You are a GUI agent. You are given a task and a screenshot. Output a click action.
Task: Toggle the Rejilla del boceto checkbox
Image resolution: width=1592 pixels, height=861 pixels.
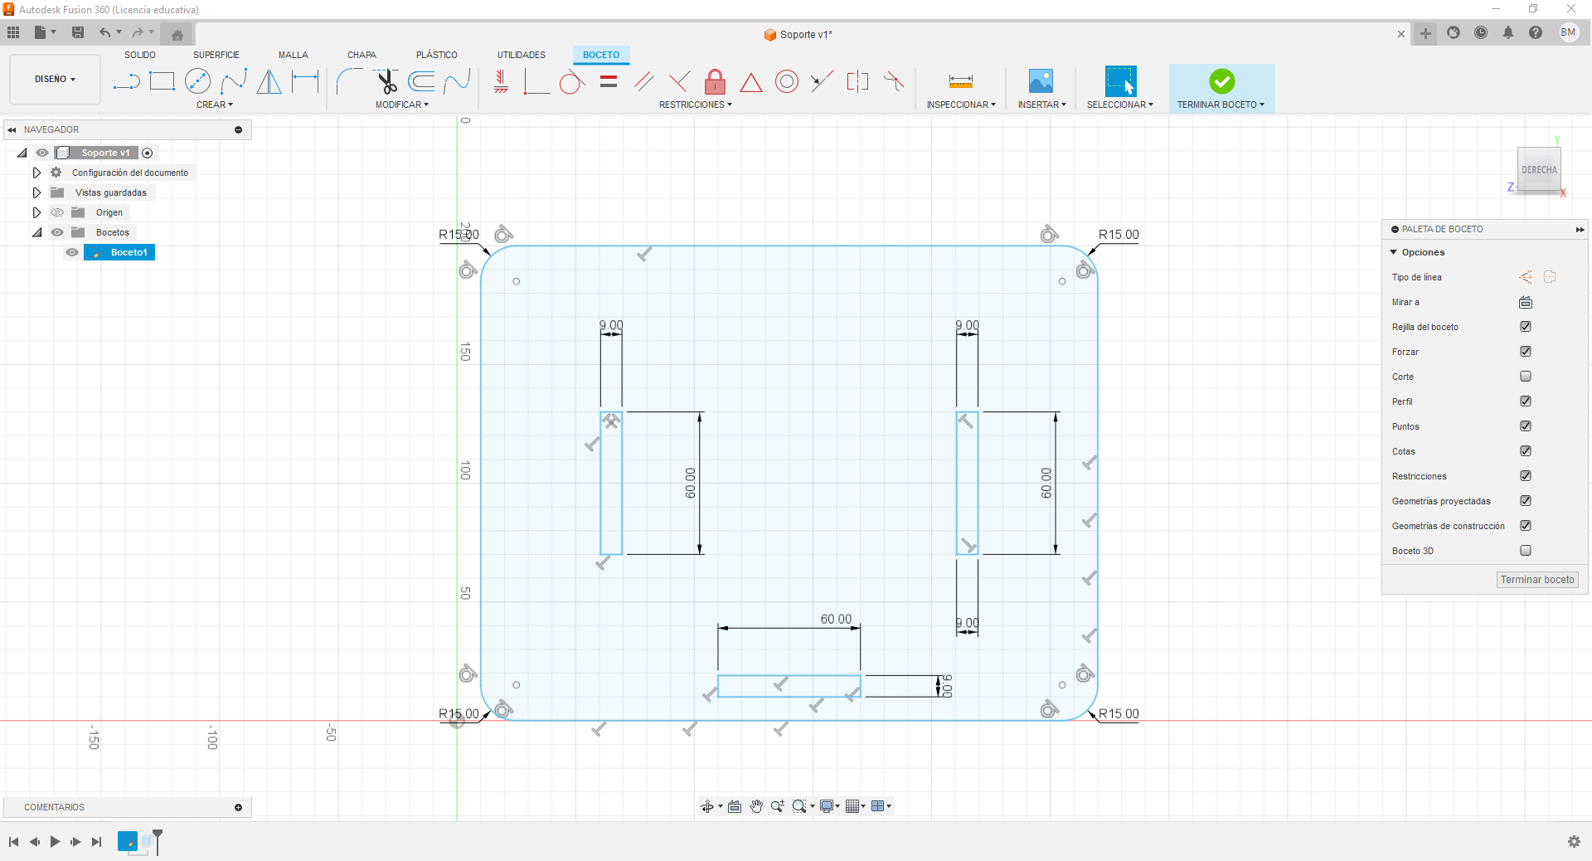(1526, 327)
